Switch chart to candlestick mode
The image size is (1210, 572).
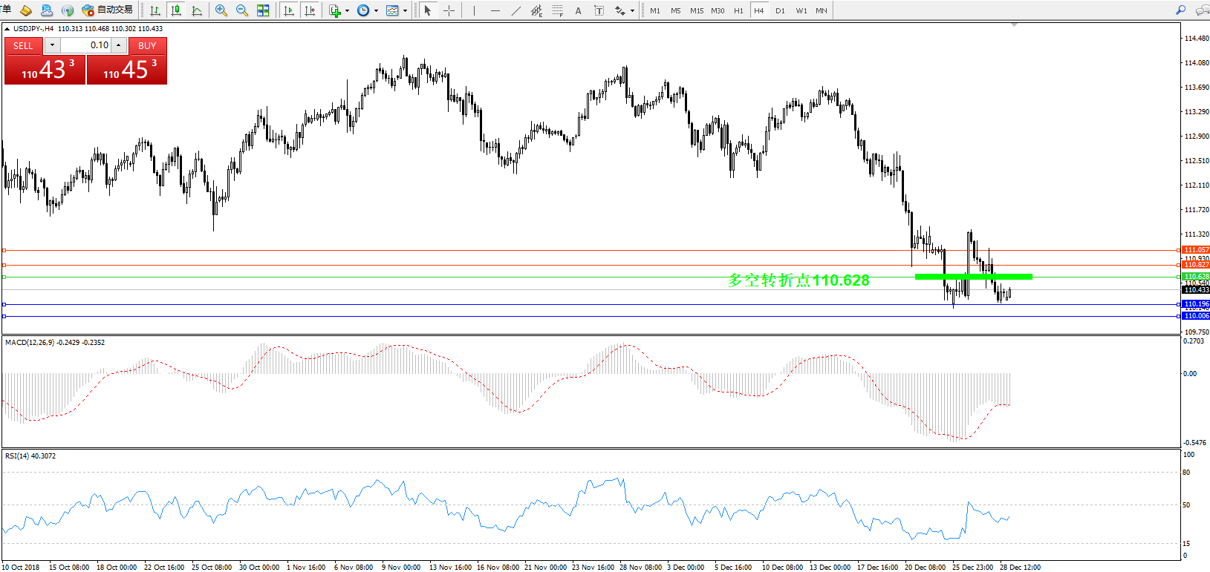coord(176,10)
